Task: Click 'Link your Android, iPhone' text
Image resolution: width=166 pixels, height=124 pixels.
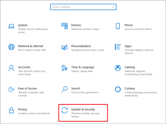Action: tap(138, 29)
